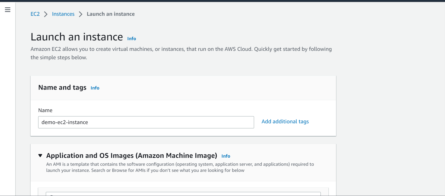Select the 'Launch an instance' breadcrumb text
The image size is (445, 196).
coord(111,14)
